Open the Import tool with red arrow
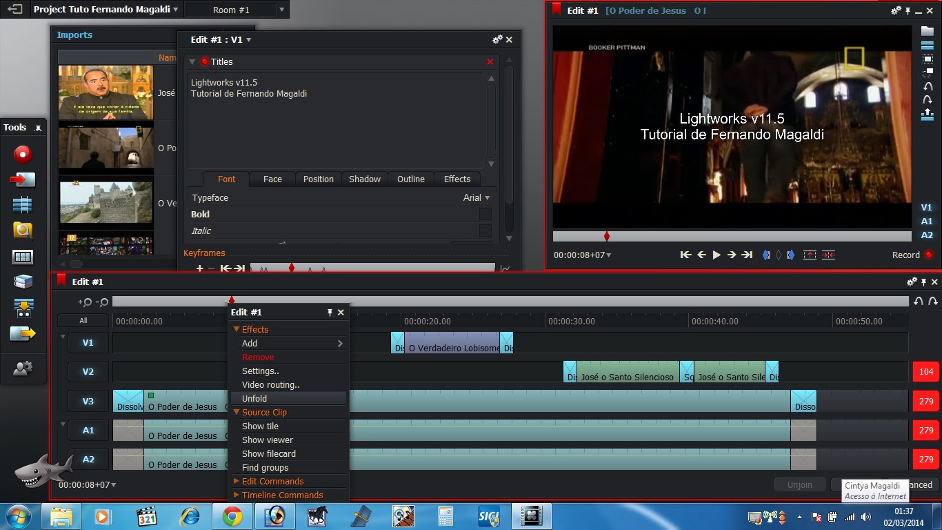 tap(23, 179)
